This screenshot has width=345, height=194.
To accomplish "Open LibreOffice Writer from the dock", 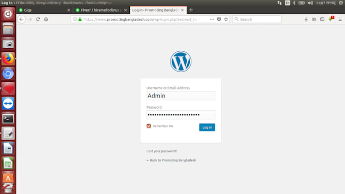I will (x=8, y=148).
